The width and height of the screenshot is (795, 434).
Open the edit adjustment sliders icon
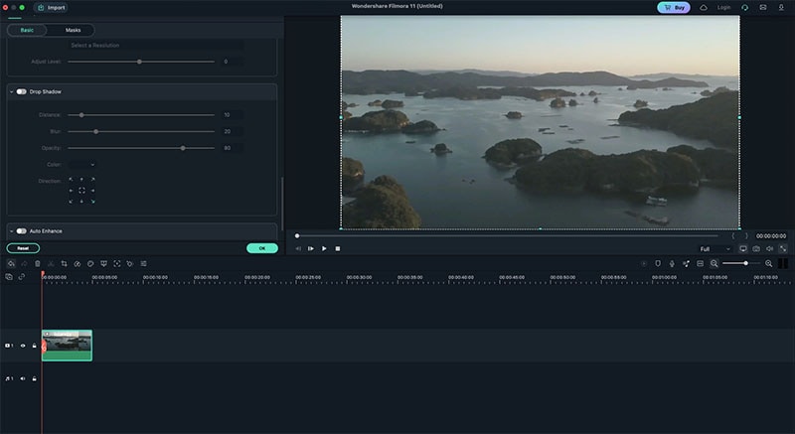pos(143,263)
